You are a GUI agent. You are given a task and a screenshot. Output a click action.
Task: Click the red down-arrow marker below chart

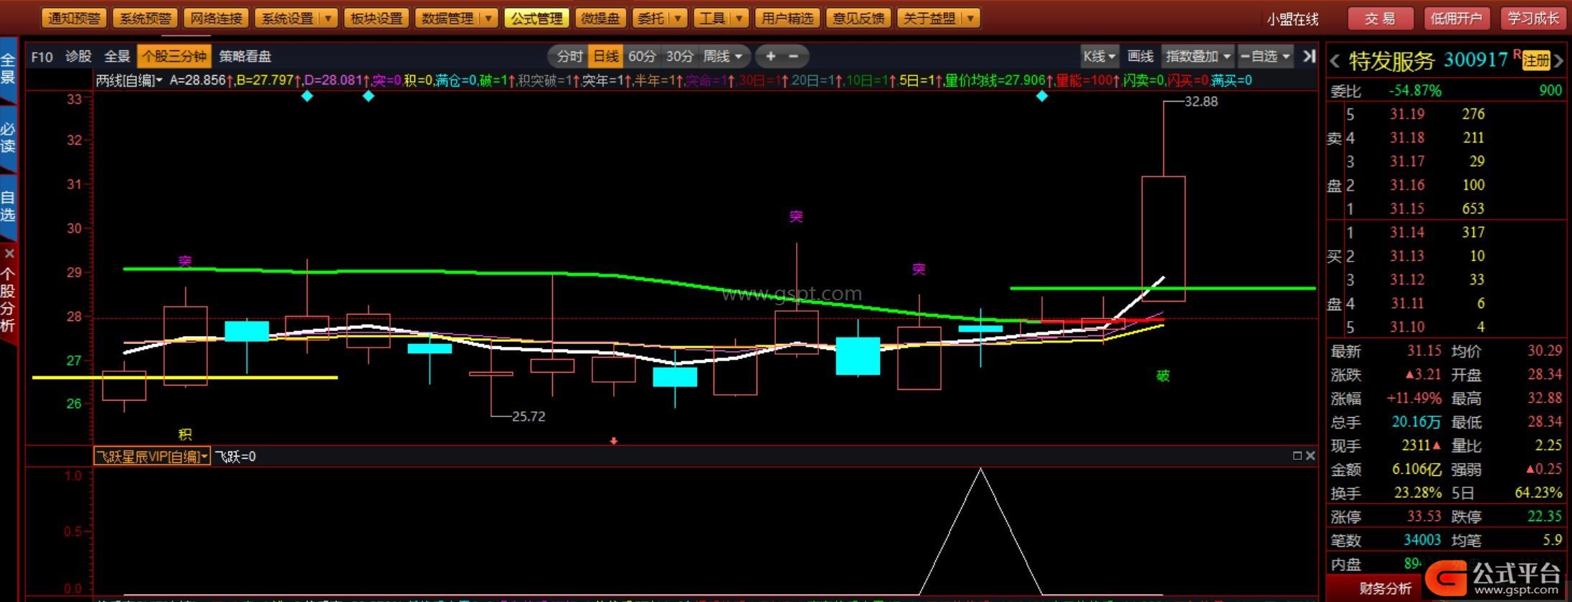tap(614, 441)
